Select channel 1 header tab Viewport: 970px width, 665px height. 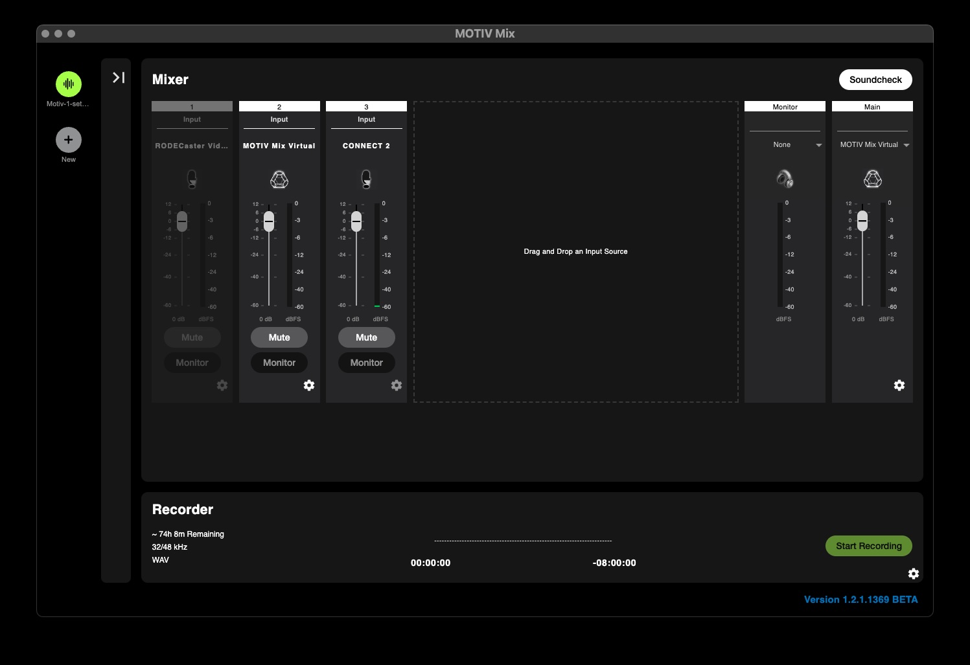[x=192, y=106]
